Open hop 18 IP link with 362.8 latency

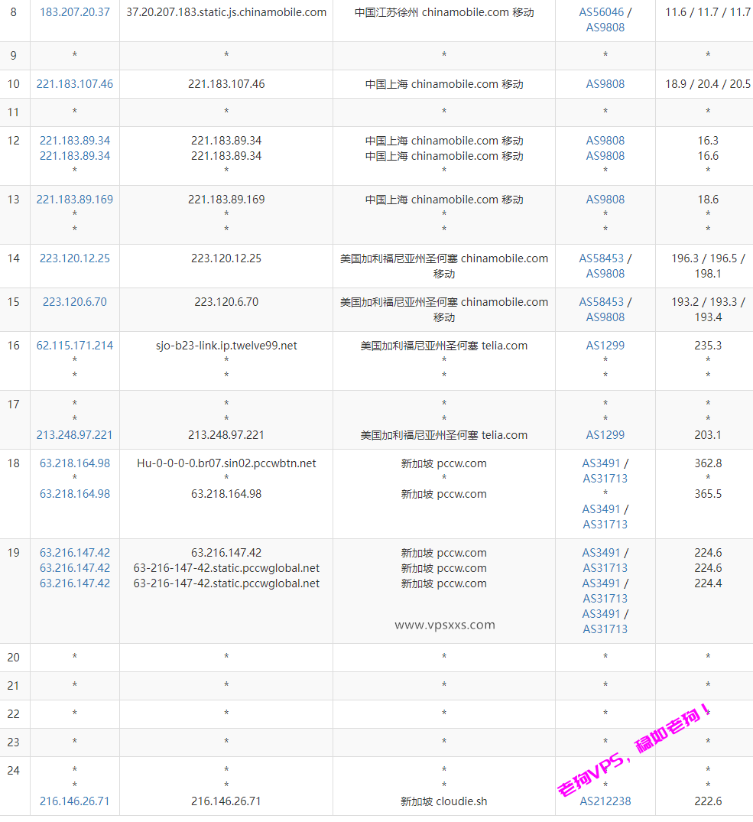(75, 463)
